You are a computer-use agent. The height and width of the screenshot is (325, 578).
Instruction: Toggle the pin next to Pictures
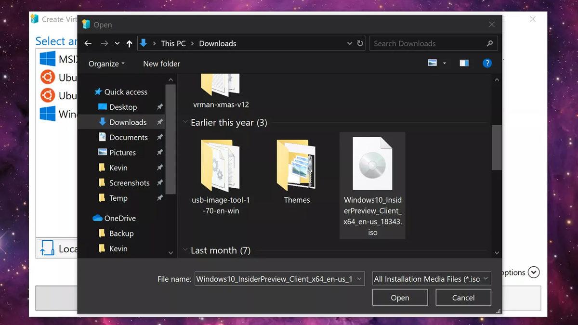pos(159,152)
